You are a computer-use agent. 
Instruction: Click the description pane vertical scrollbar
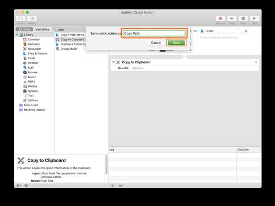click(106, 165)
